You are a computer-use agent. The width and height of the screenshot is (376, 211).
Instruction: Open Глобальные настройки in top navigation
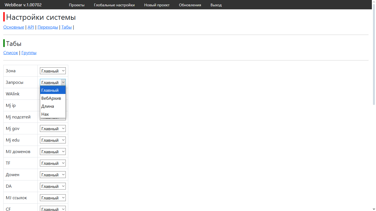tap(114, 5)
